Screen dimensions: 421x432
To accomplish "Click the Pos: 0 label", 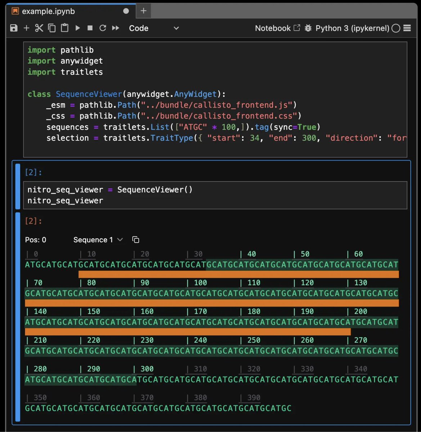I will tap(36, 240).
